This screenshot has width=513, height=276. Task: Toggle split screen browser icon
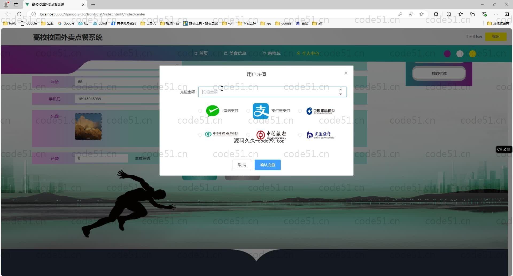click(449, 14)
